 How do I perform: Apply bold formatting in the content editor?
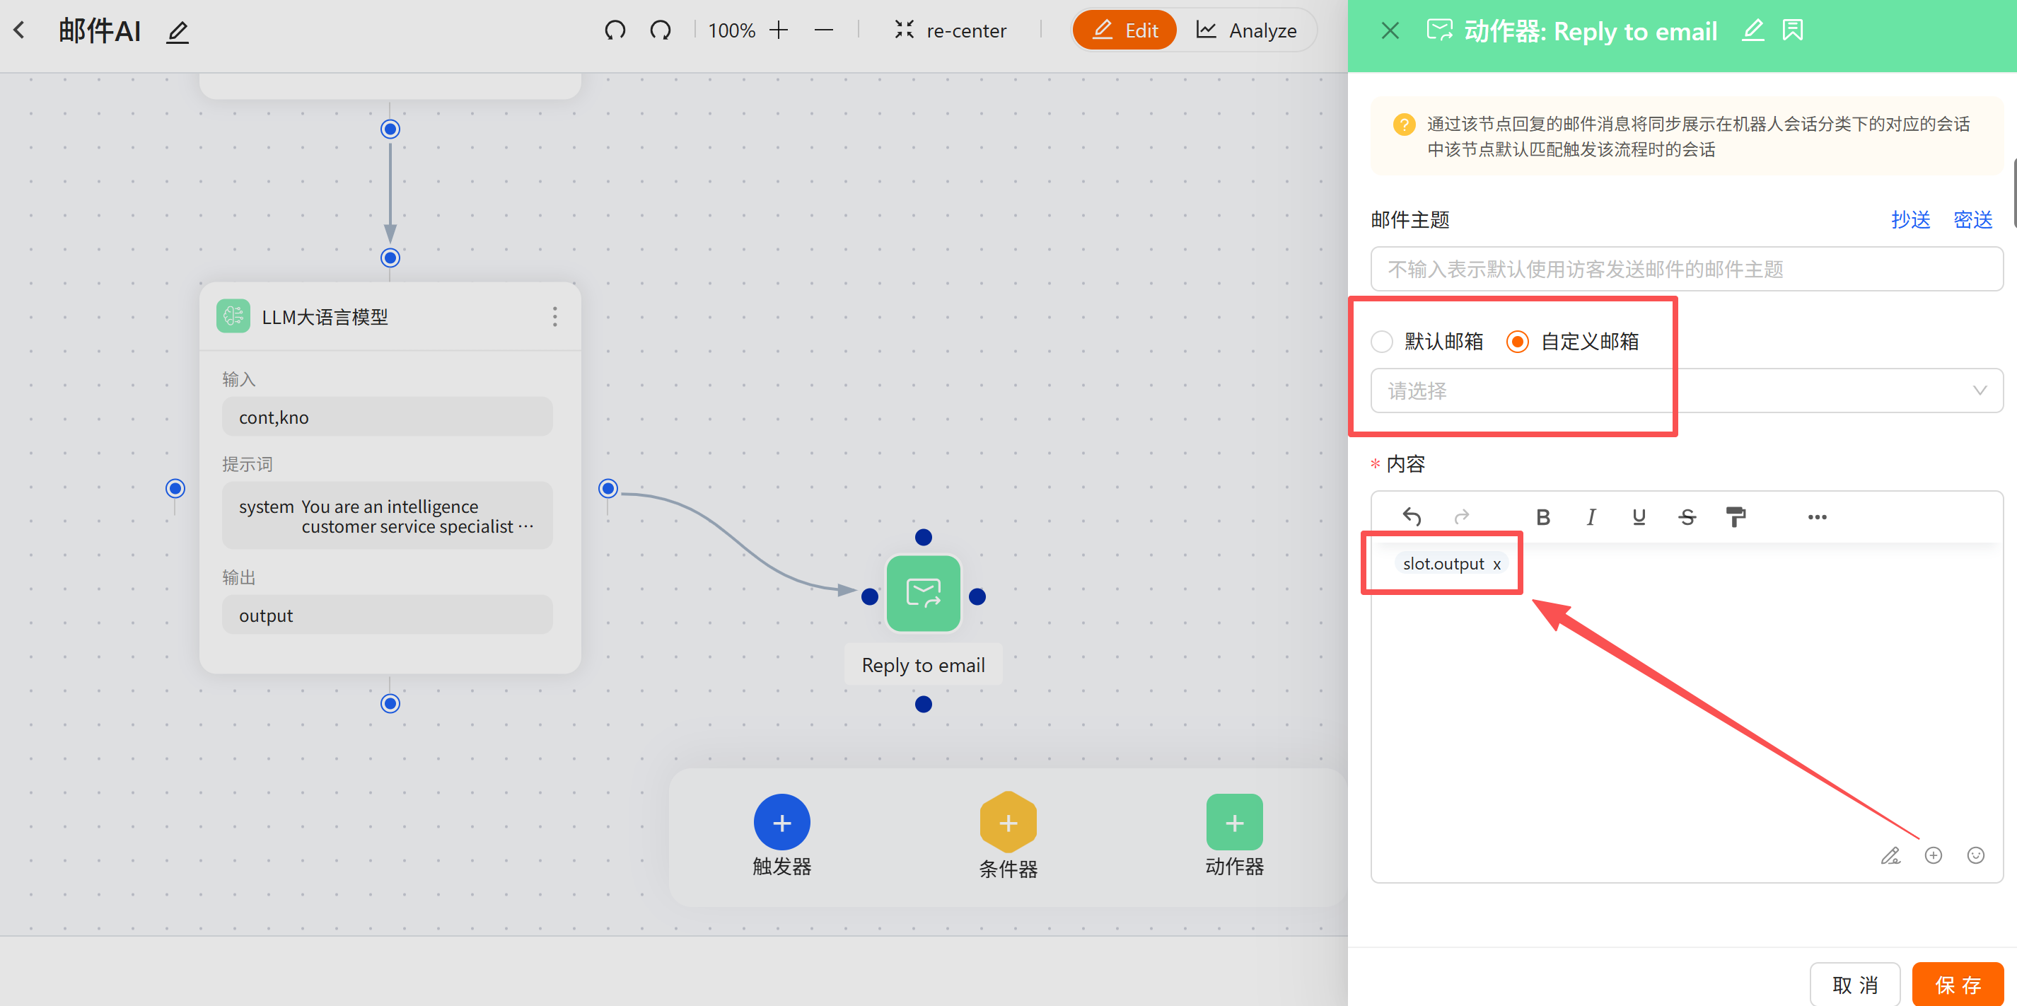click(1542, 517)
